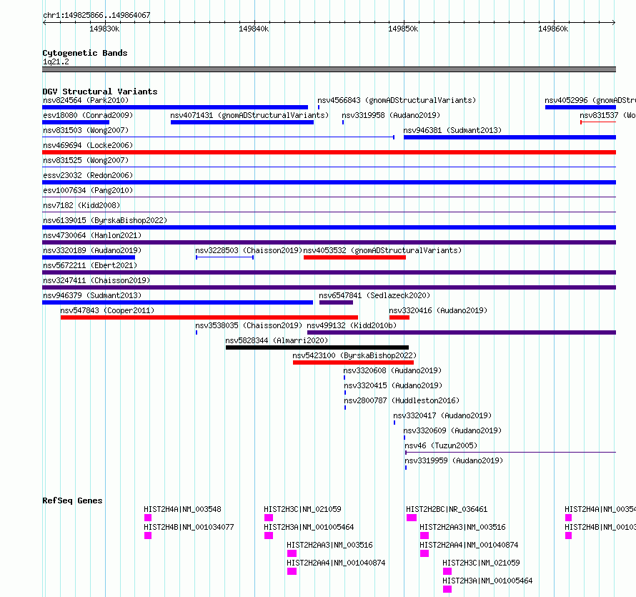The width and height of the screenshot is (636, 597).
Task: Click the chr1:149825866..149864067 region label
Action: point(96,15)
